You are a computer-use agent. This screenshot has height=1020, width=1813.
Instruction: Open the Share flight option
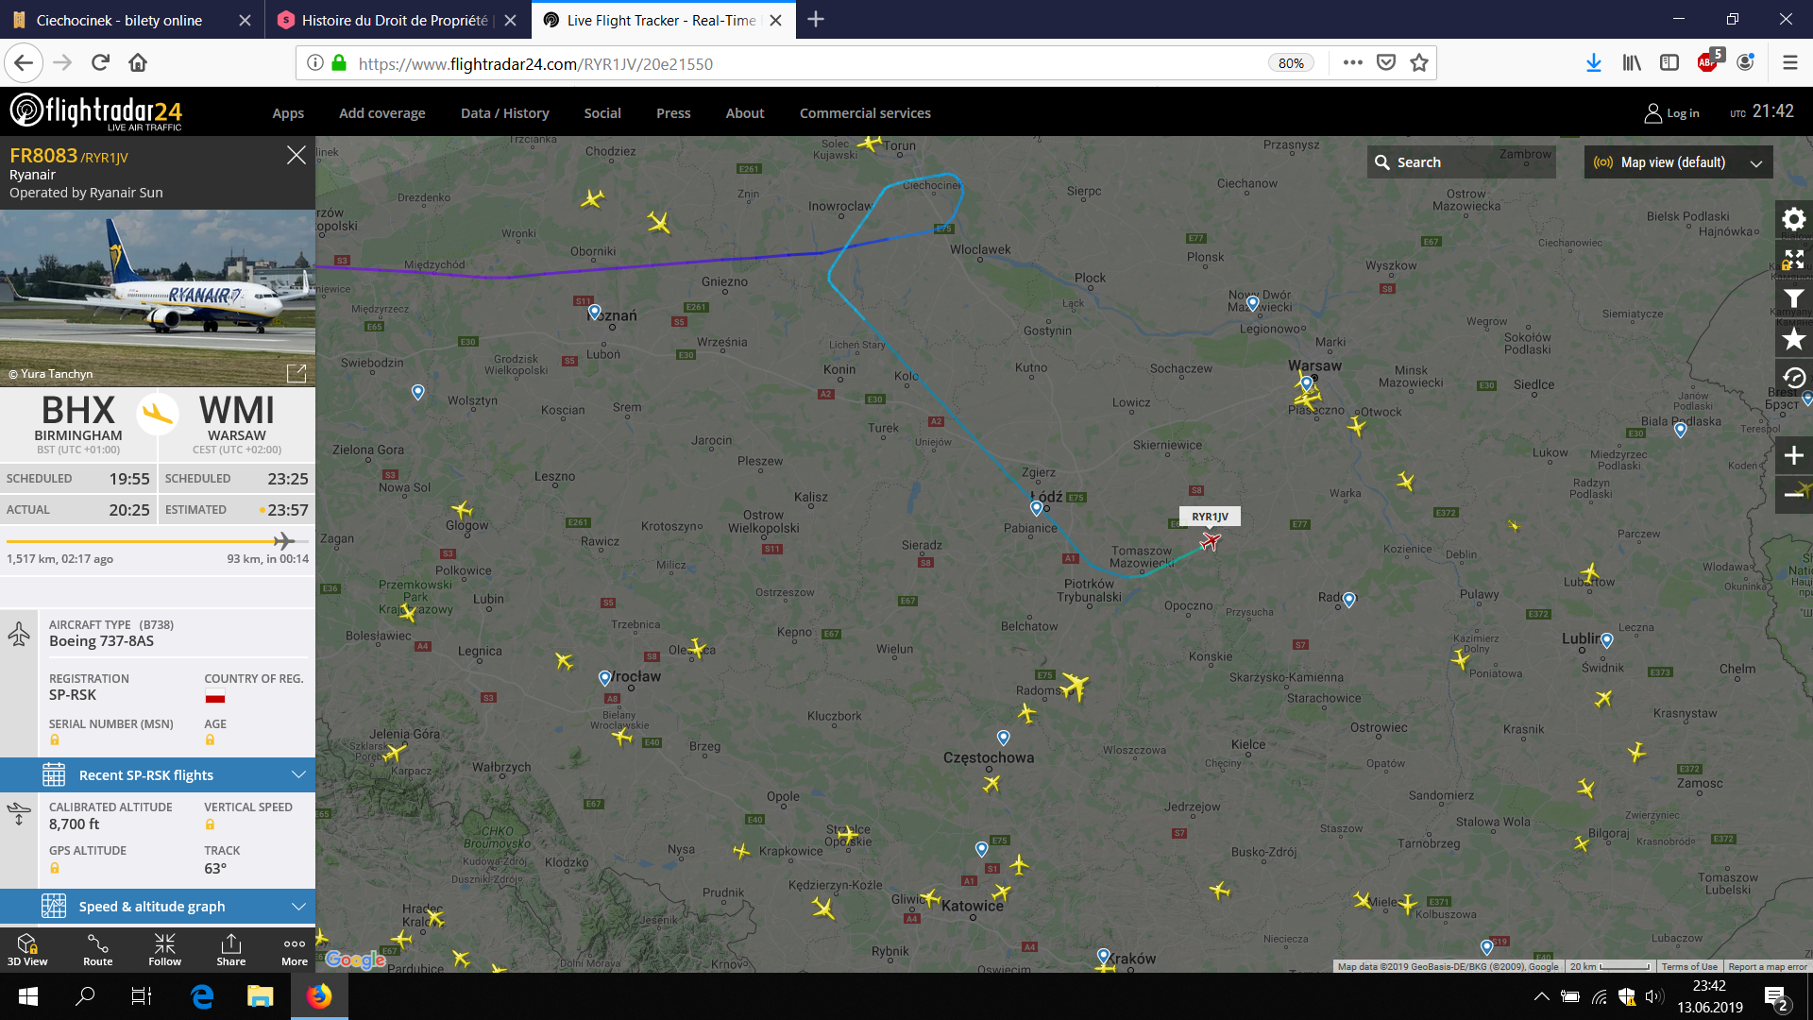pyautogui.click(x=230, y=949)
